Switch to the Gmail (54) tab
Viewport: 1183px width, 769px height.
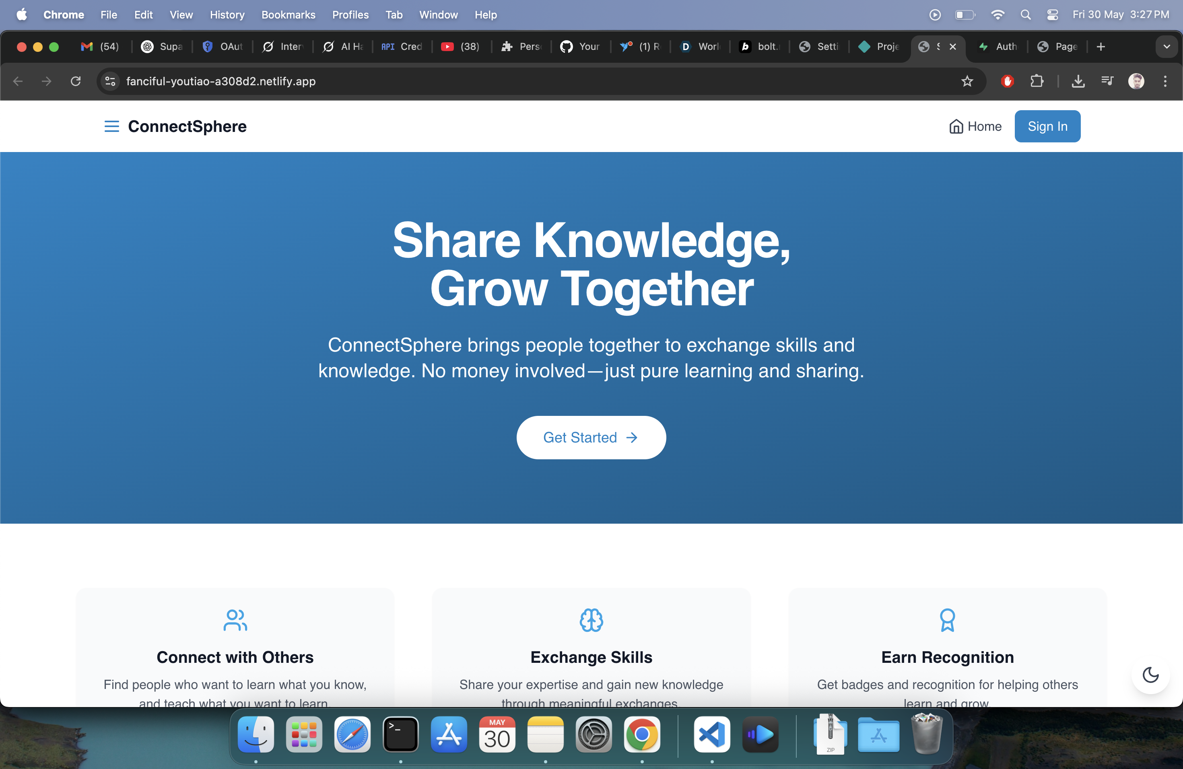[x=100, y=47]
